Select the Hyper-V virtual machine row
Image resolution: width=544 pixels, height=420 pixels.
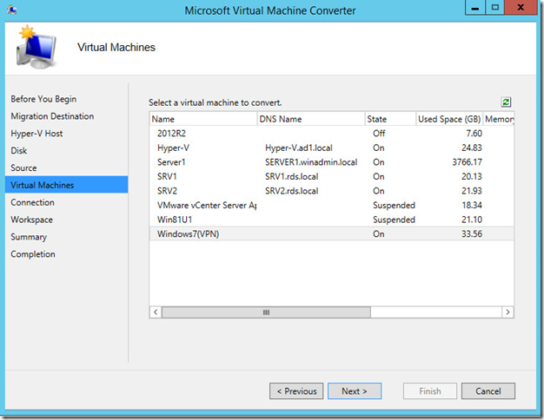pos(332,148)
